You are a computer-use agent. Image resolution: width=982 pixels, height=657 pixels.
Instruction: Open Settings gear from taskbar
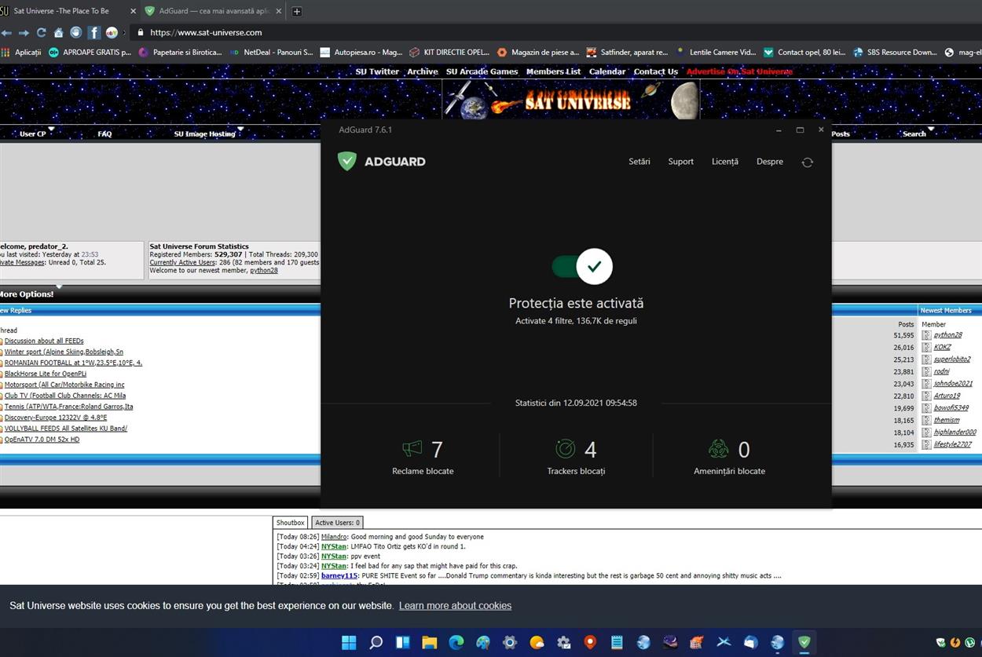(510, 643)
